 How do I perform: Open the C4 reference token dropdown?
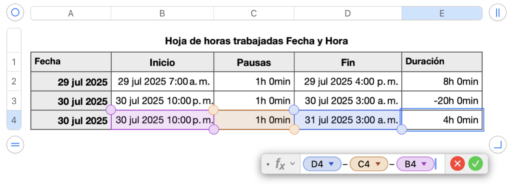379,164
